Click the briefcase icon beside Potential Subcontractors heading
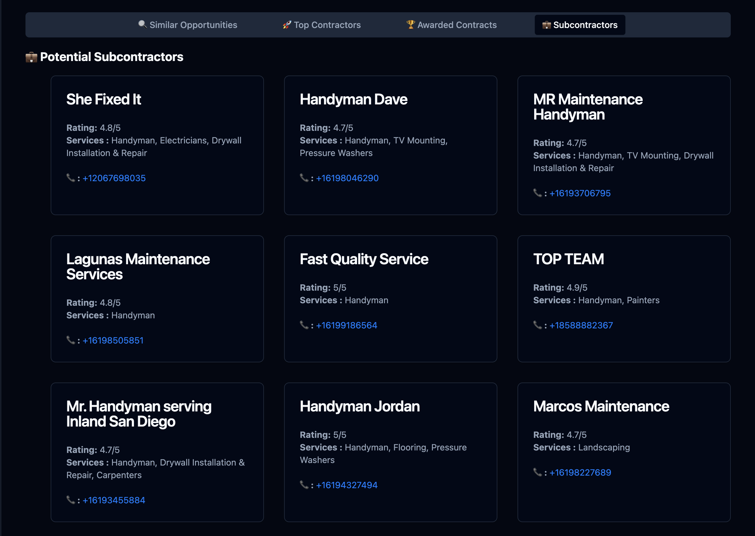The width and height of the screenshot is (755, 536). pyautogui.click(x=31, y=57)
